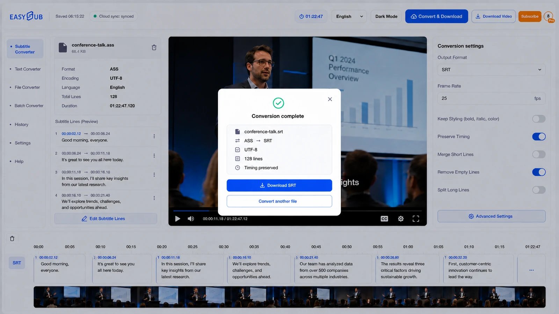
Task: Click the Subscribe button
Action: 530,16
